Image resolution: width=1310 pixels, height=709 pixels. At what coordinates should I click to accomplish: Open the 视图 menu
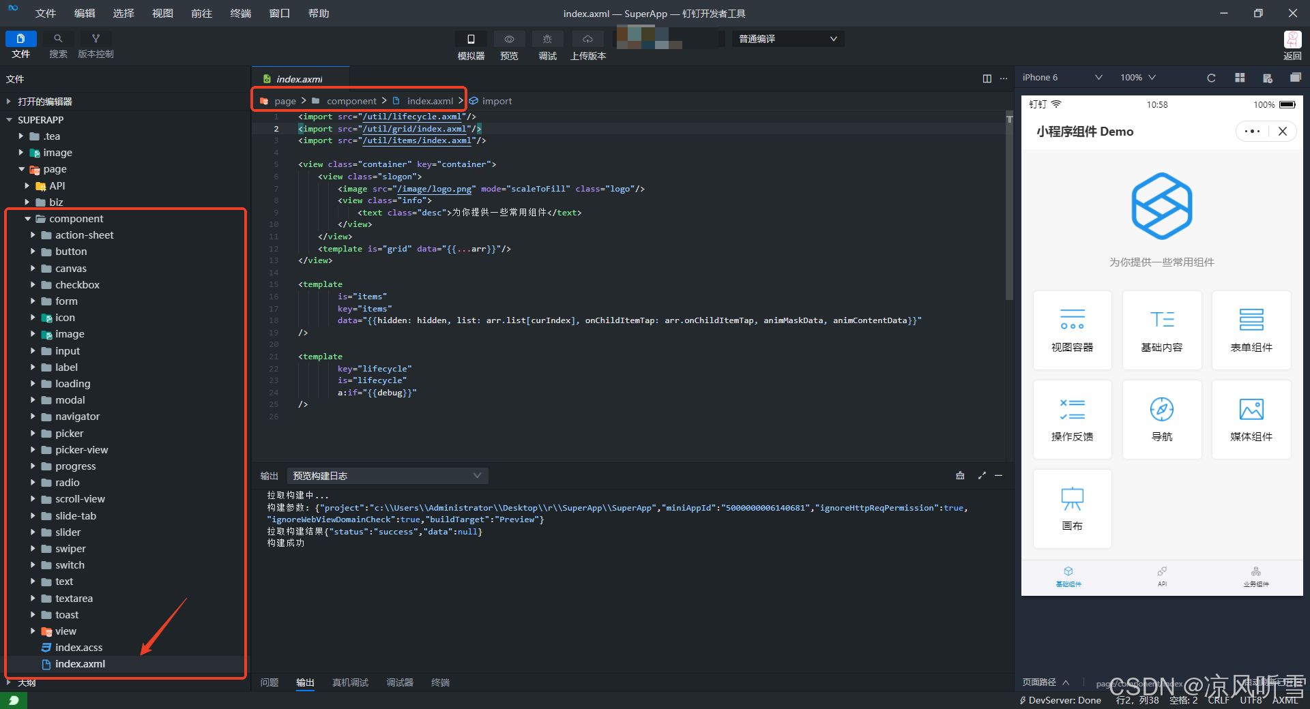[162, 14]
